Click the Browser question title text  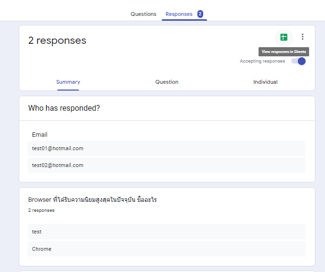point(92,199)
